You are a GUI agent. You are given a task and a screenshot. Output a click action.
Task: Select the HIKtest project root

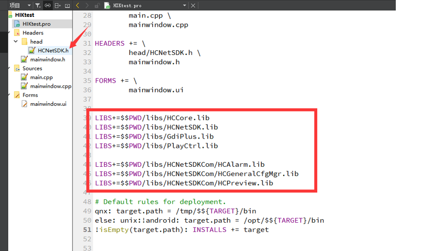tap(25, 15)
